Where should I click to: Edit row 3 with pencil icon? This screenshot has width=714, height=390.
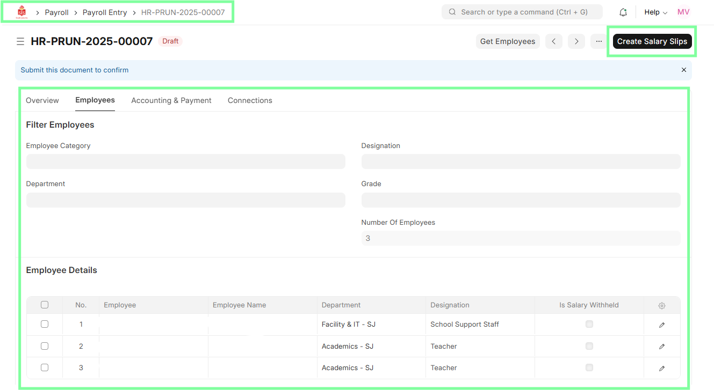click(x=661, y=368)
